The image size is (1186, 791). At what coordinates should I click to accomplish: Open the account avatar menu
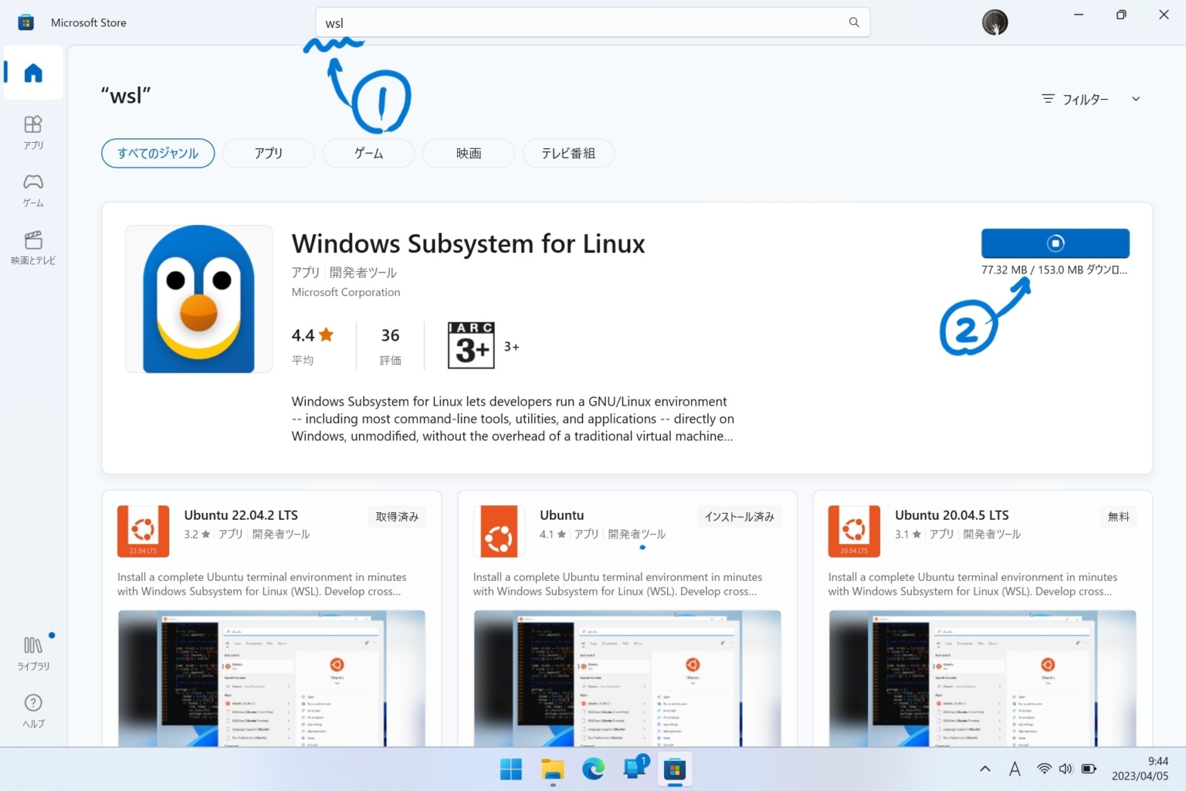pos(995,22)
